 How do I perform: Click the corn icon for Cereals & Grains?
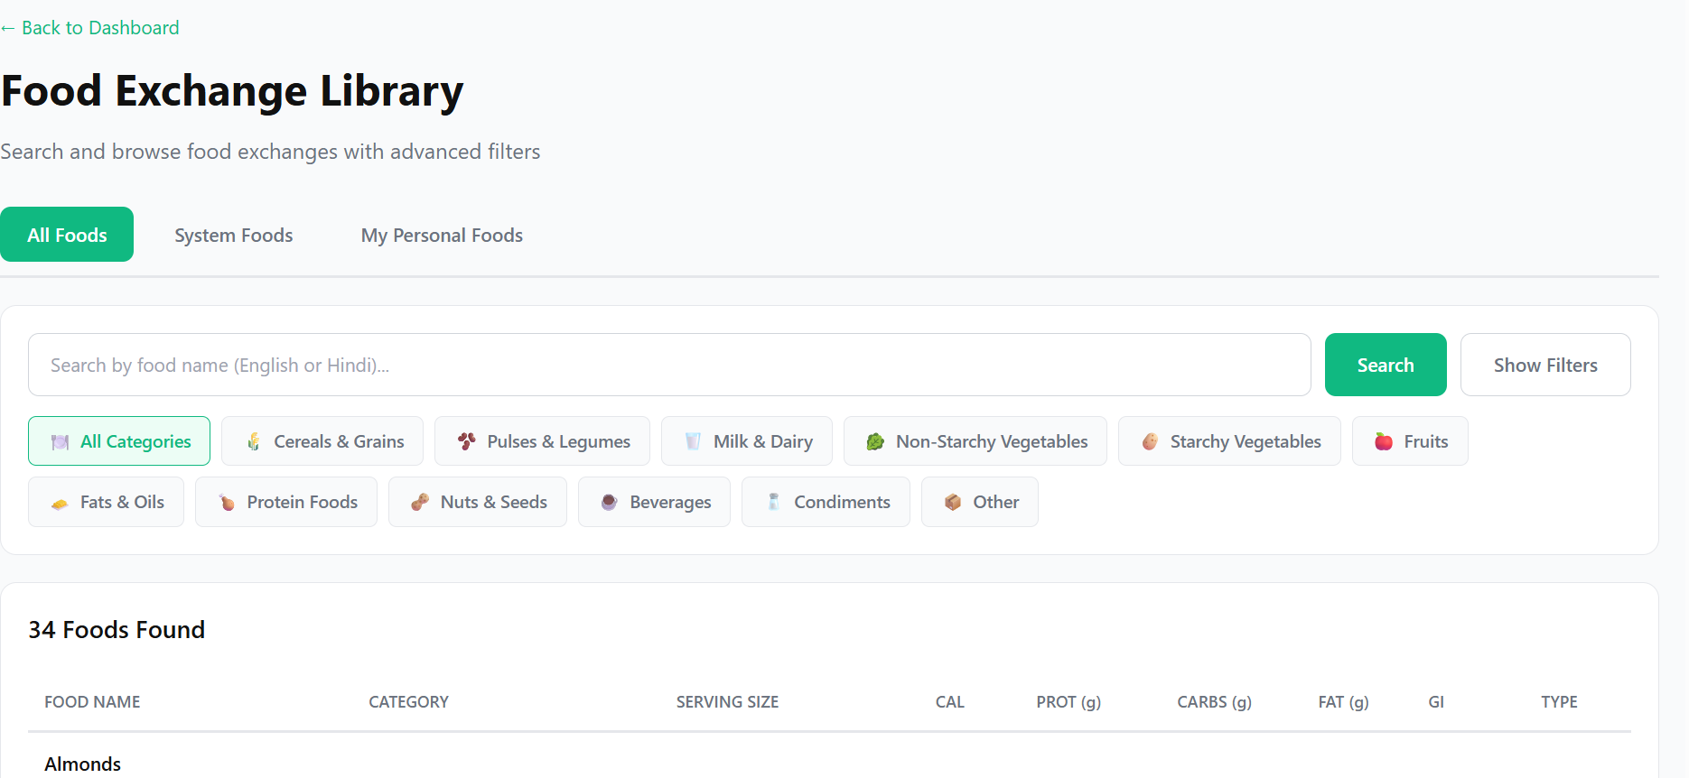point(254,441)
